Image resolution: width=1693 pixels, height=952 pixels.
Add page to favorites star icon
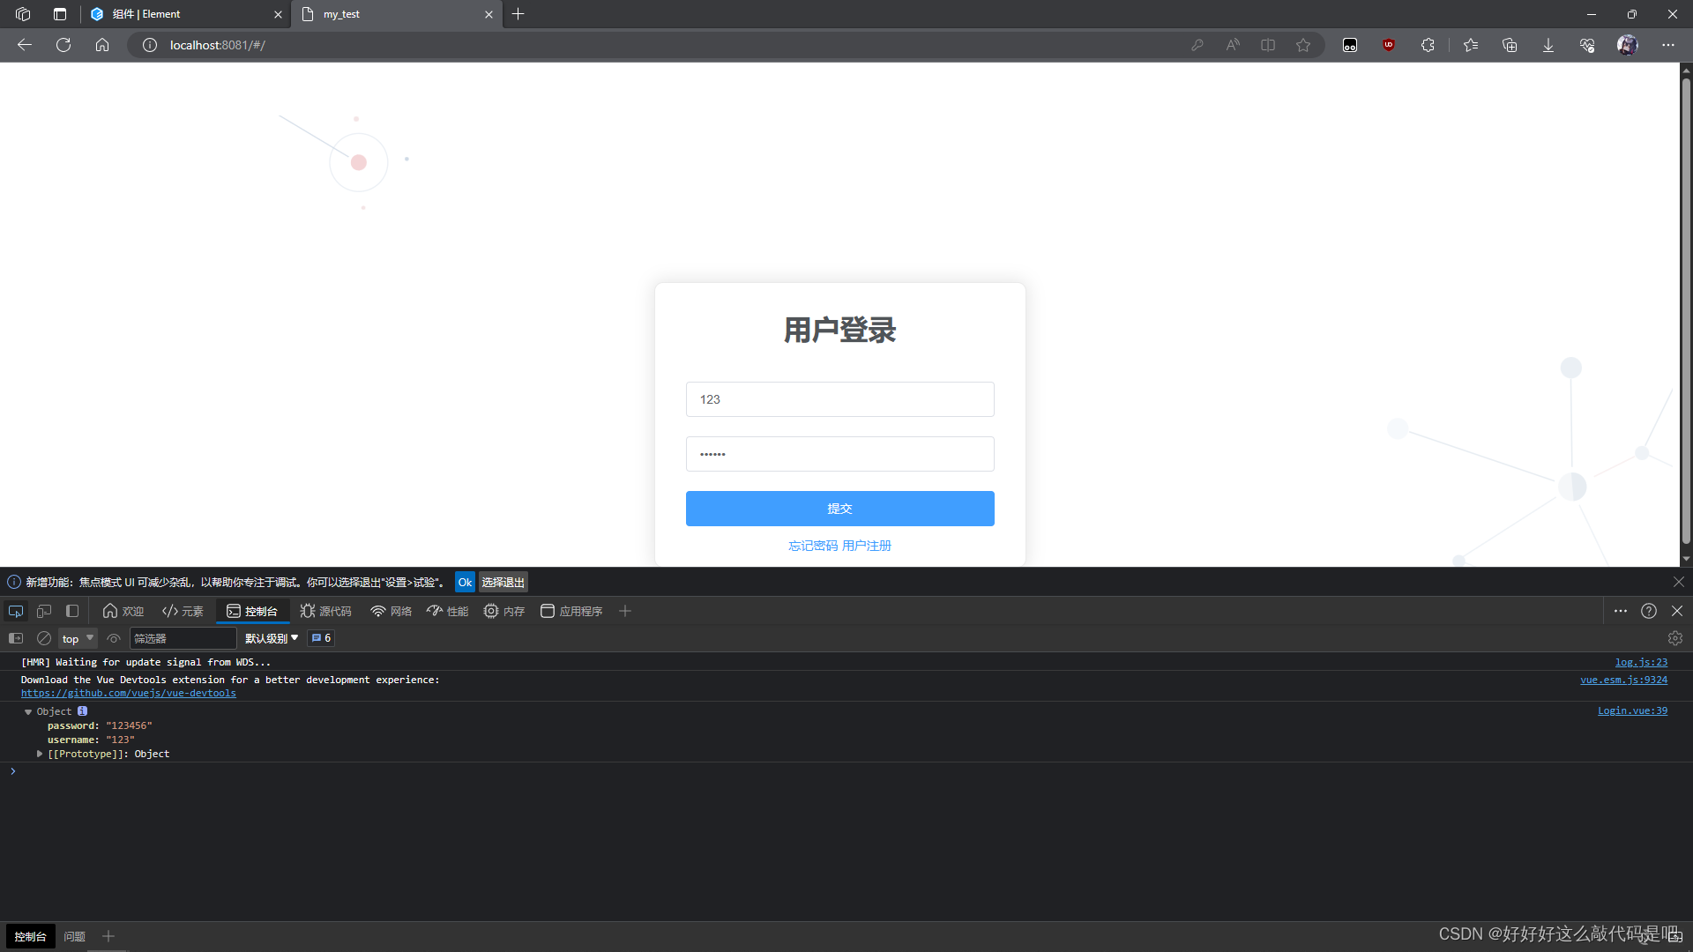click(1302, 45)
